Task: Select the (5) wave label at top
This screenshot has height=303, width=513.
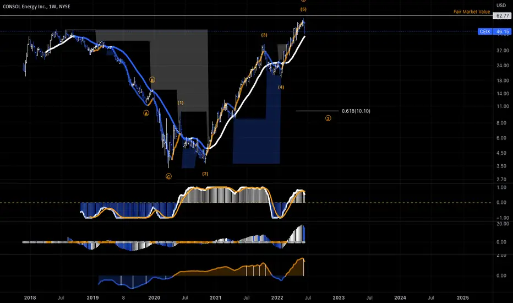Action: (303, 9)
